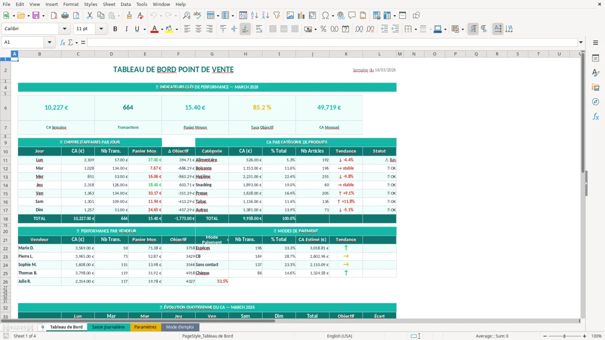Open the font color dropdown arrow

(161, 29)
